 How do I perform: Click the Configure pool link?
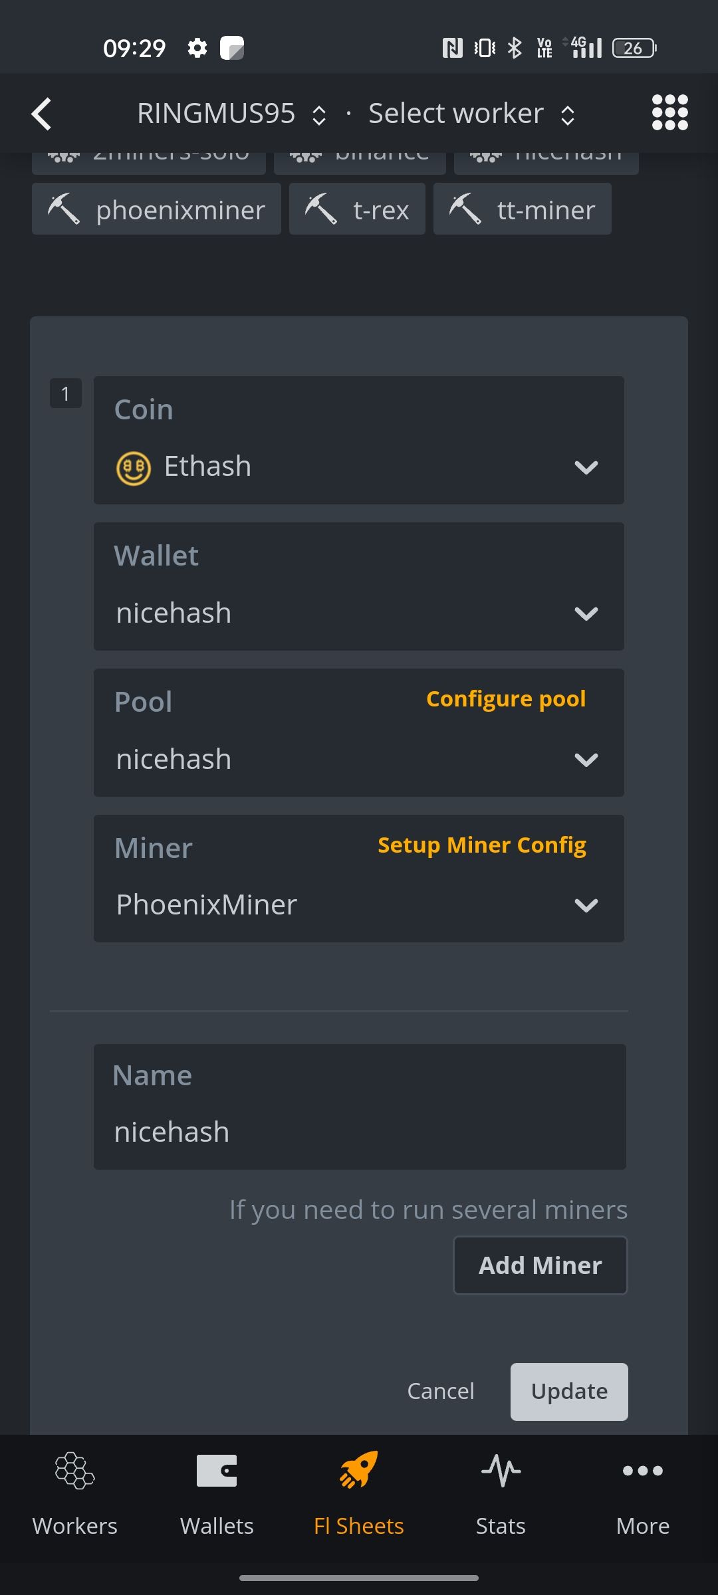506,699
